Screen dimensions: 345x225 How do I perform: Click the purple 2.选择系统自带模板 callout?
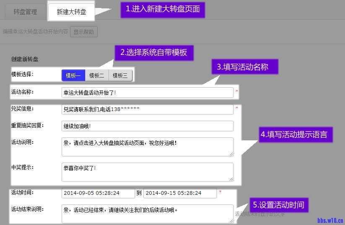(x=154, y=53)
